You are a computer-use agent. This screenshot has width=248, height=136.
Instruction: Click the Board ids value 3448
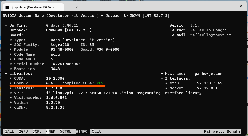point(55,69)
